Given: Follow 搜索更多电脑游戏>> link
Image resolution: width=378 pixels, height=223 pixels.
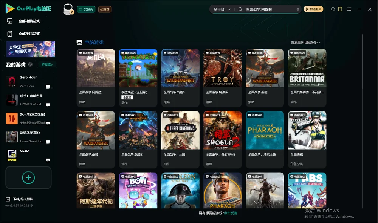Looking at the screenshot, I should coord(306,43).
